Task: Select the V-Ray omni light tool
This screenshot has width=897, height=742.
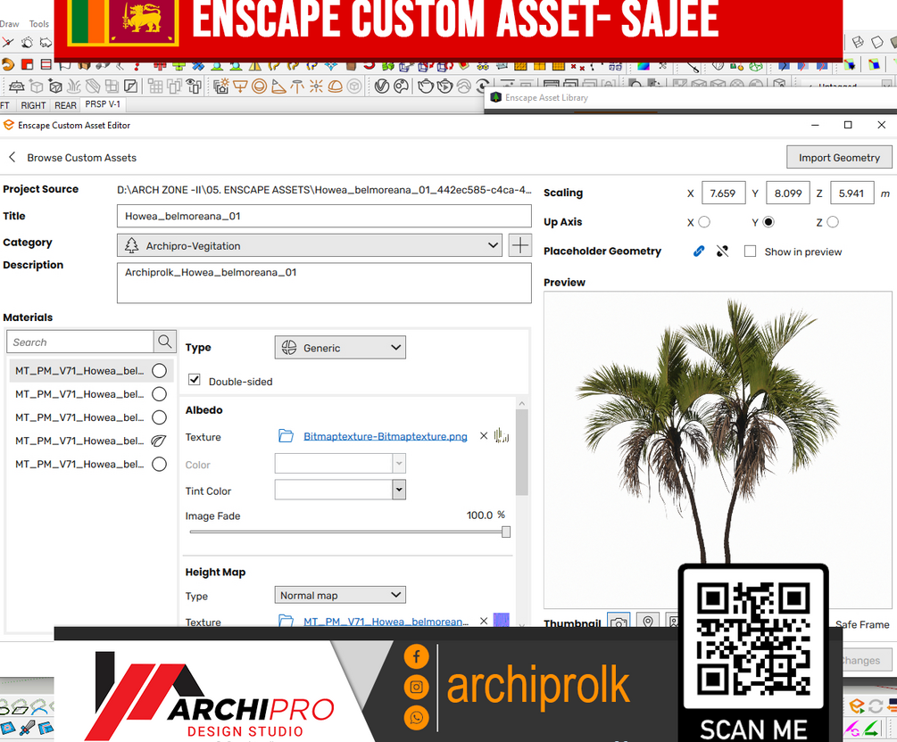Action: [x=316, y=87]
